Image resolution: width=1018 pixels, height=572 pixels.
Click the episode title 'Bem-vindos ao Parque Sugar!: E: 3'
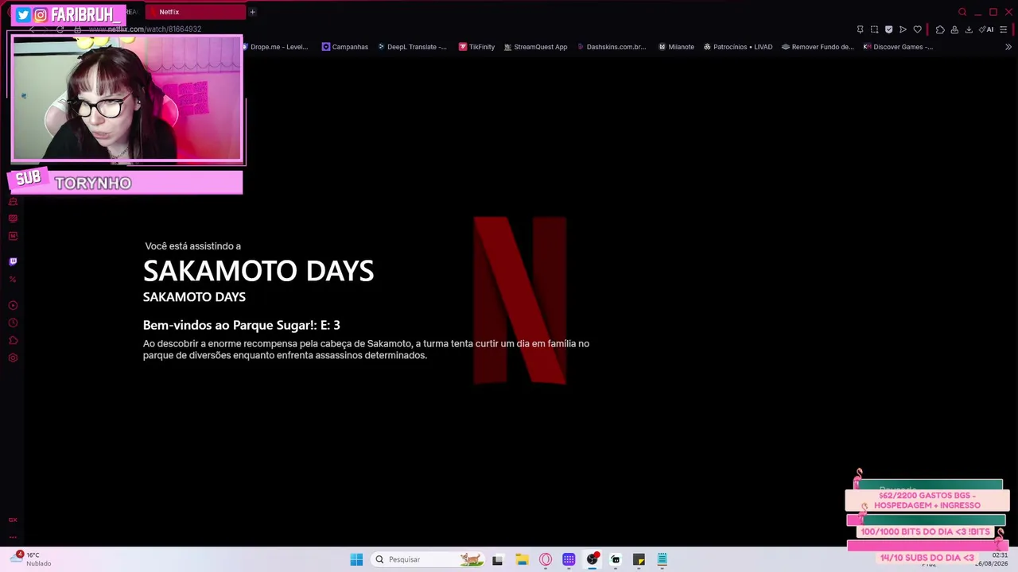point(242,325)
